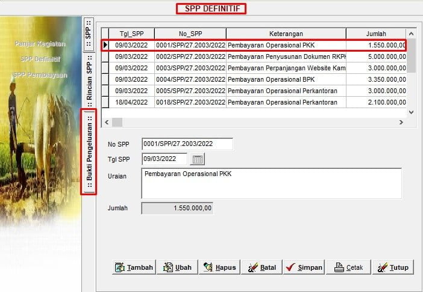The image size is (423, 292).
Task: Click inside the No SPP input field
Action: coord(187,144)
